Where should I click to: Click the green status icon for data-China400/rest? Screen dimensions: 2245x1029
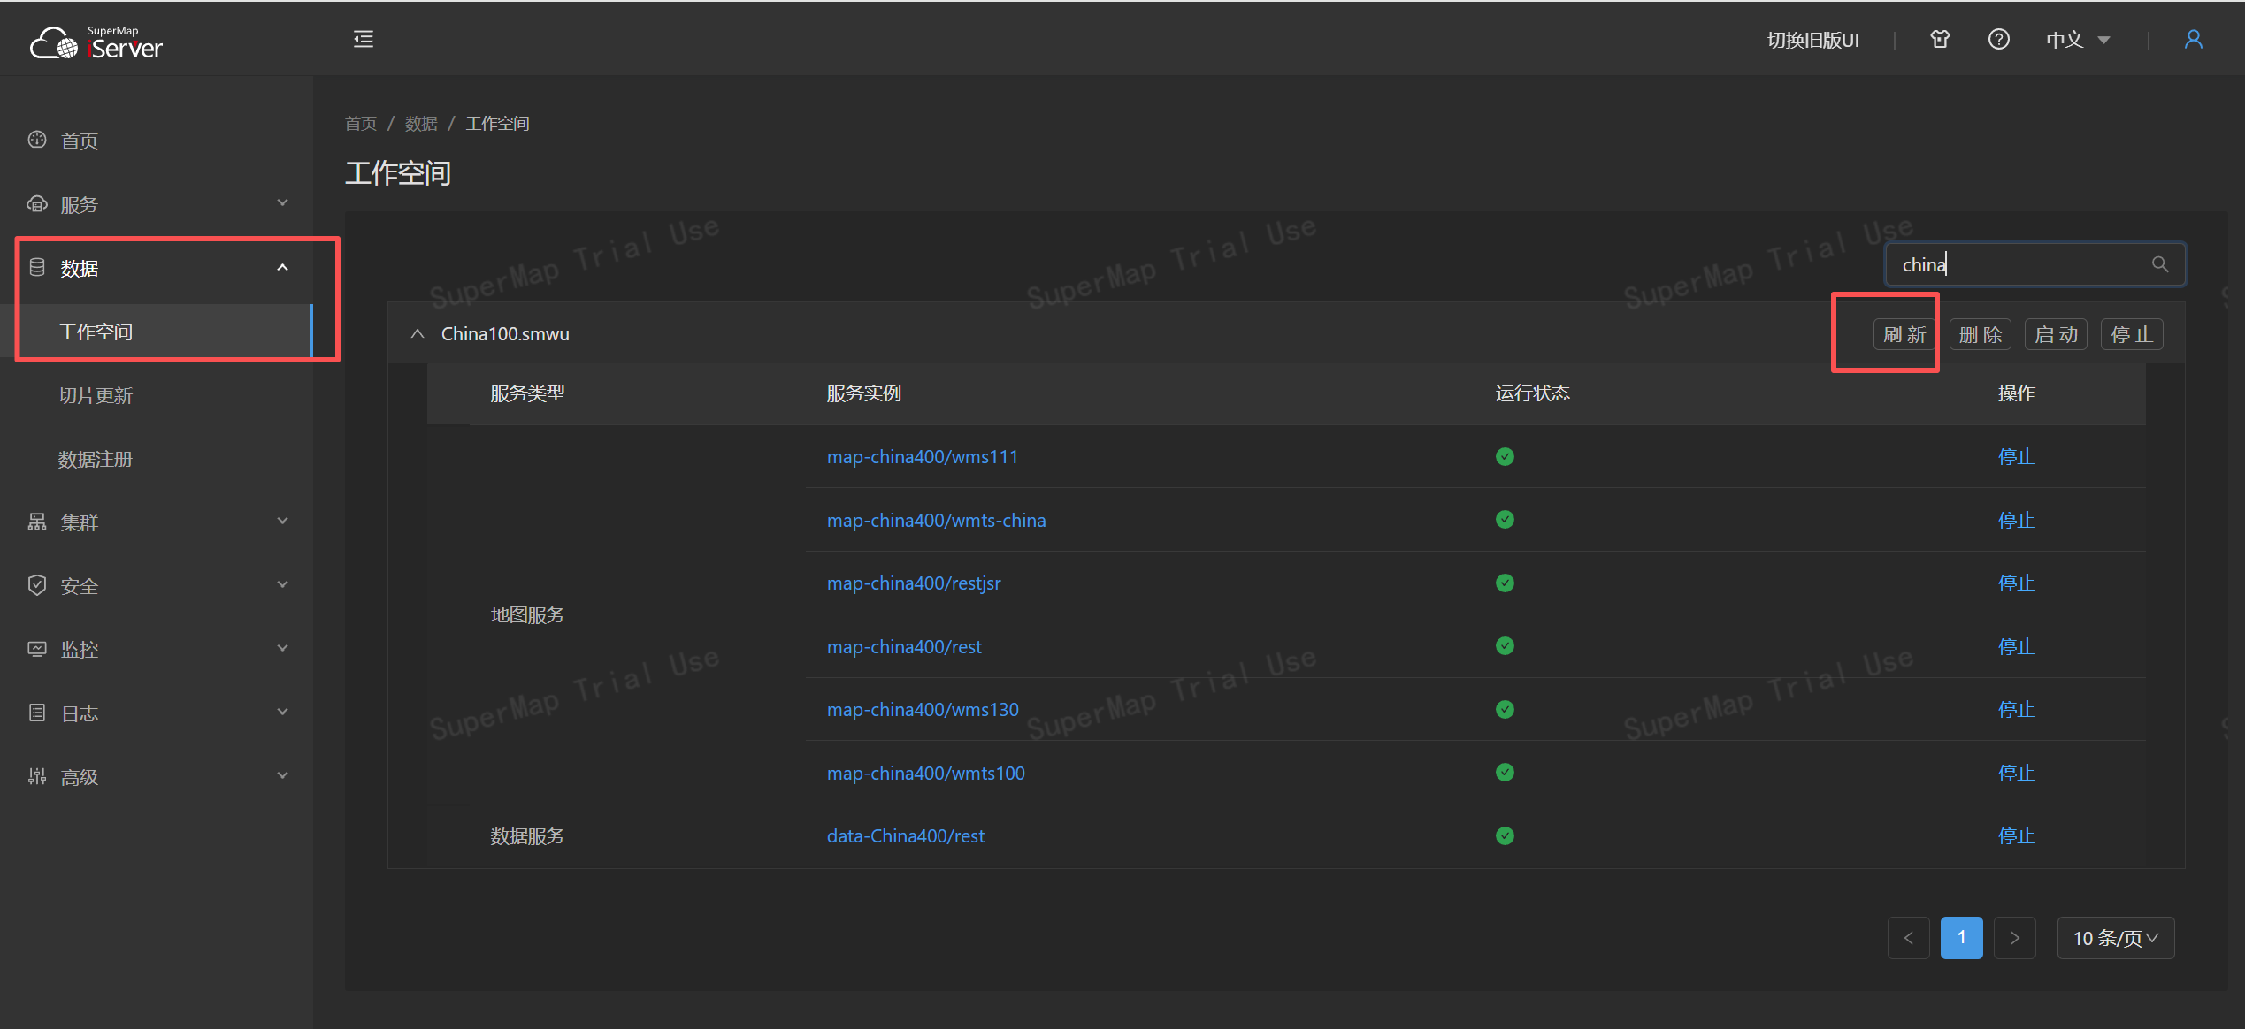coord(1504,835)
